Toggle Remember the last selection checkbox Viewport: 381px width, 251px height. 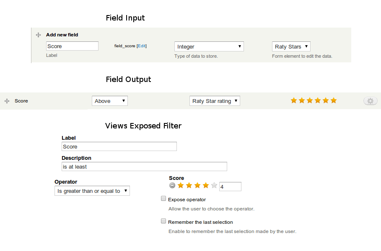[163, 221]
